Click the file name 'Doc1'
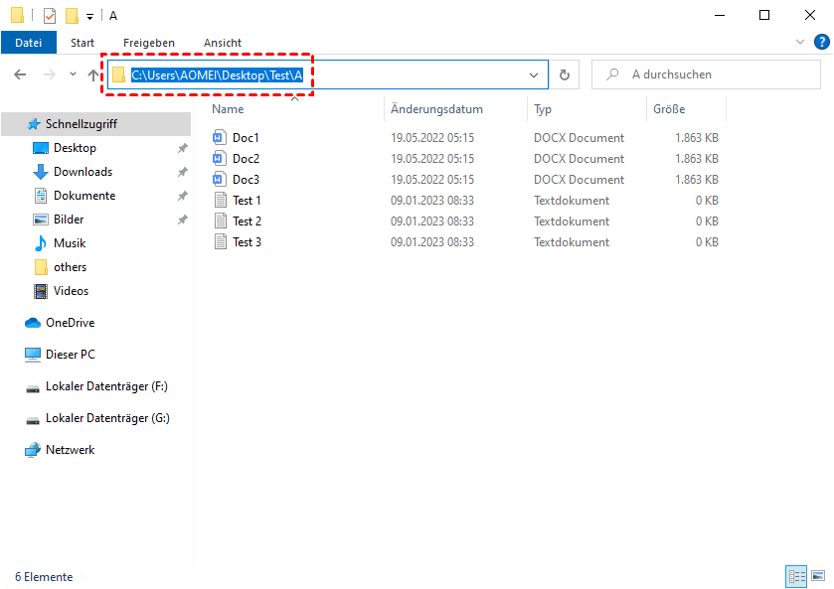The width and height of the screenshot is (834, 589). point(246,138)
